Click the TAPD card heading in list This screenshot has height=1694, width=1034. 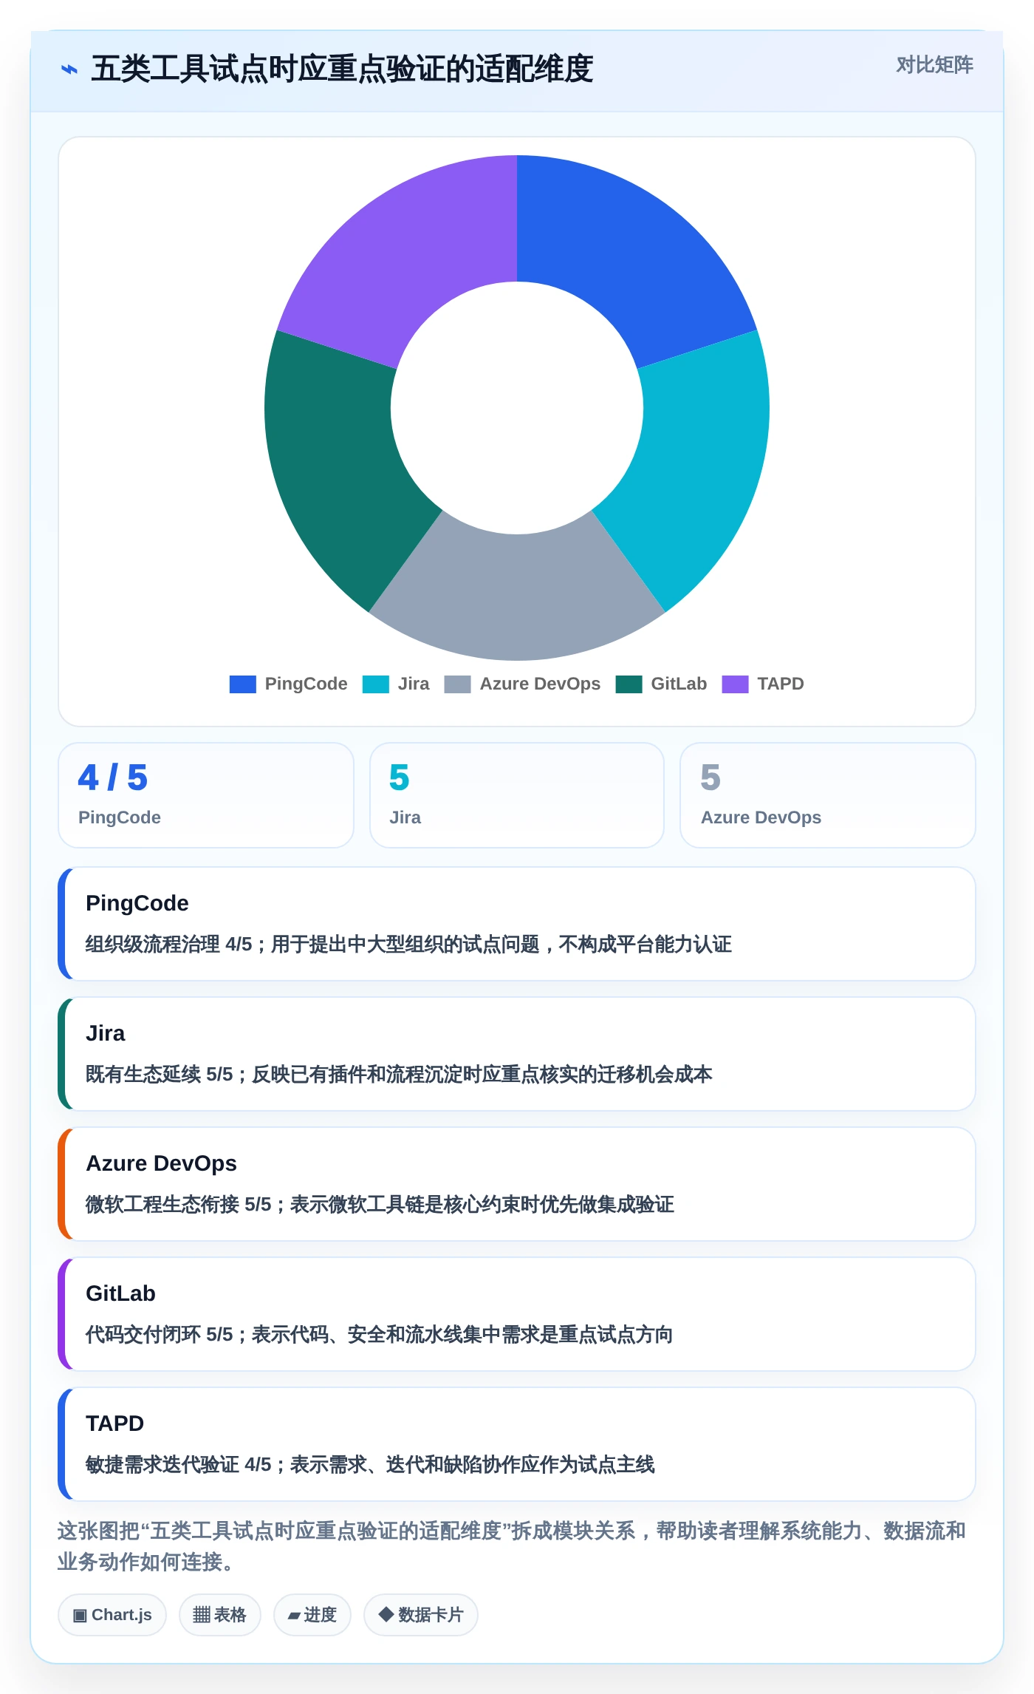115,1423
